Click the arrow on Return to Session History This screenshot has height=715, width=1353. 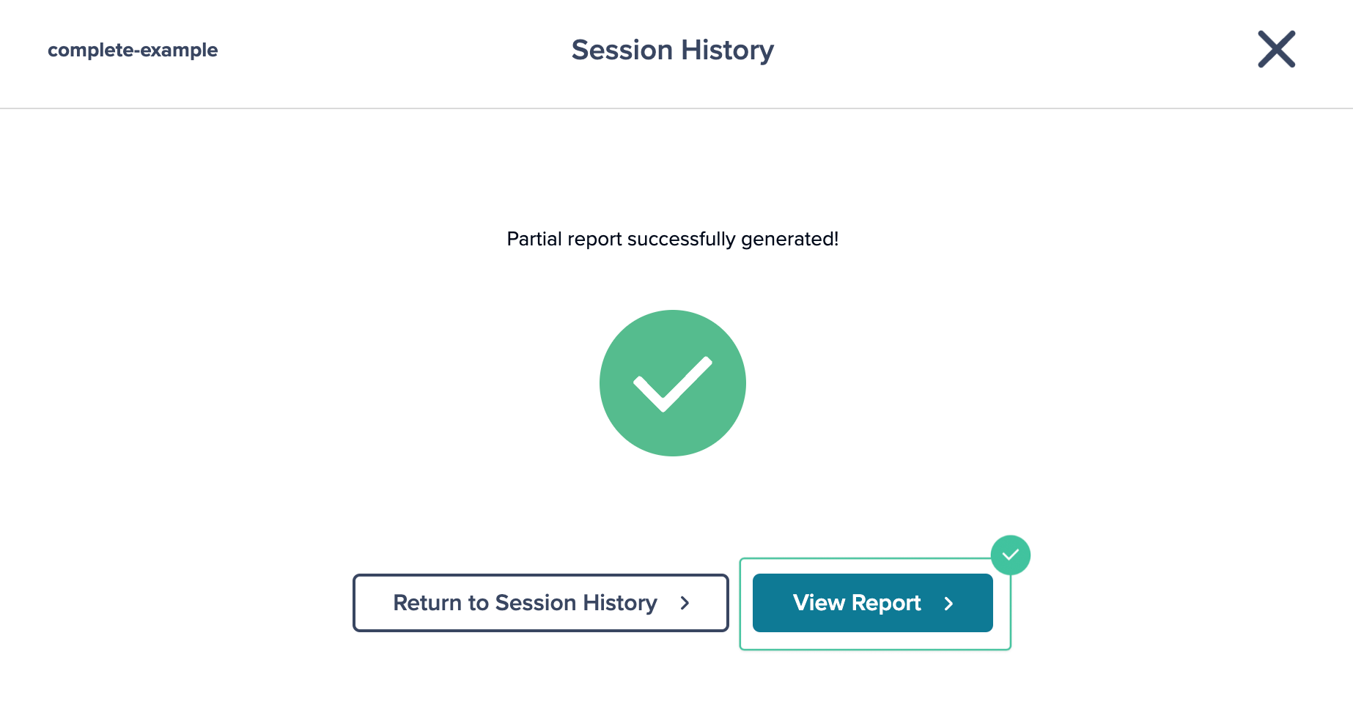click(x=685, y=603)
